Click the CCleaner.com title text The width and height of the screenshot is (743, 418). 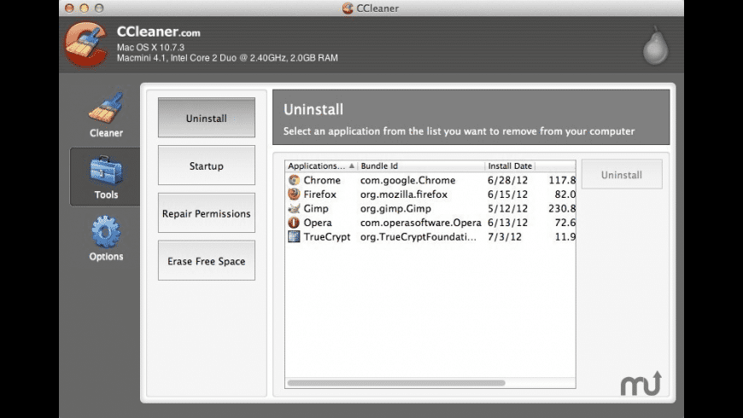[158, 32]
